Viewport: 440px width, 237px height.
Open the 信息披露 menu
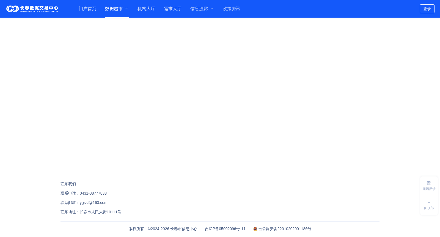click(199, 9)
